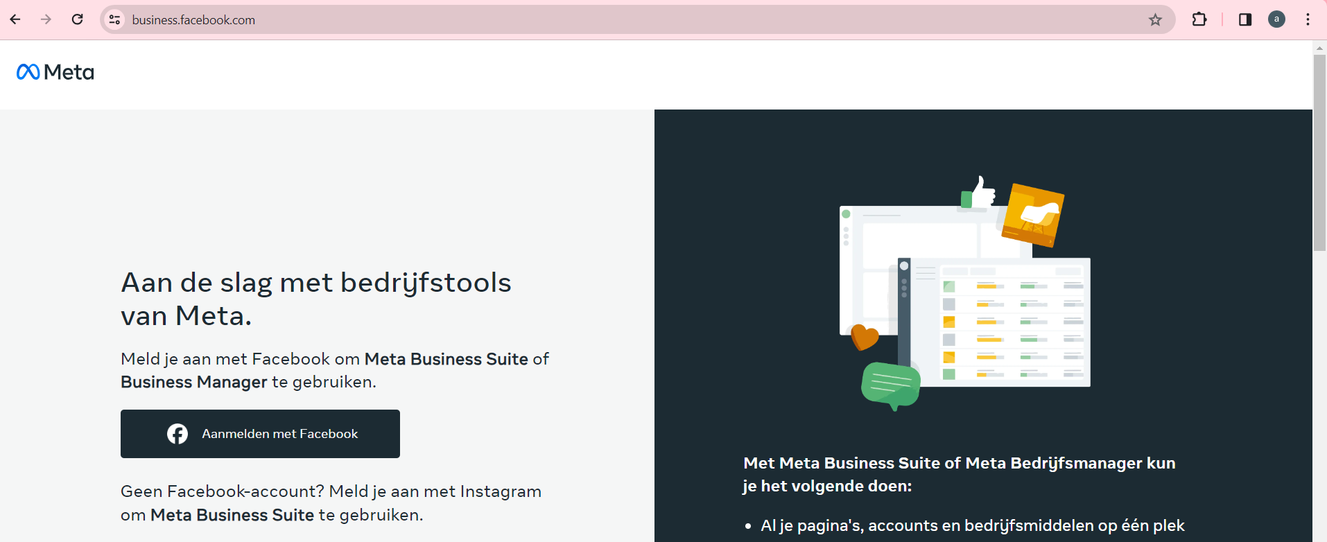Click the Facebook icon on the login button
1327x542 pixels.
pos(177,434)
